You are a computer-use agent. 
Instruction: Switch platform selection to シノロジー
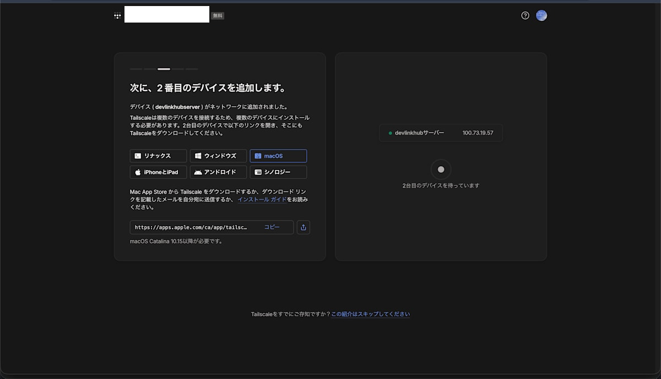click(x=279, y=172)
